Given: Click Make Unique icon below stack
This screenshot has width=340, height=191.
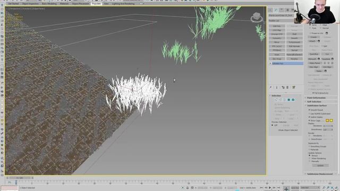Looking at the screenshot, I should 283,87.
